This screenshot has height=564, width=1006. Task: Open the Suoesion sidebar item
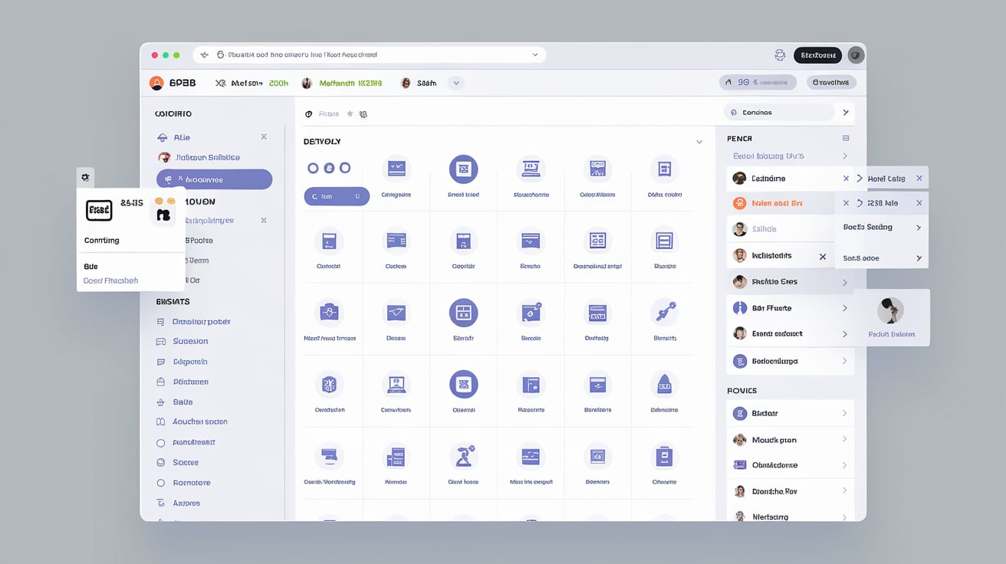191,341
